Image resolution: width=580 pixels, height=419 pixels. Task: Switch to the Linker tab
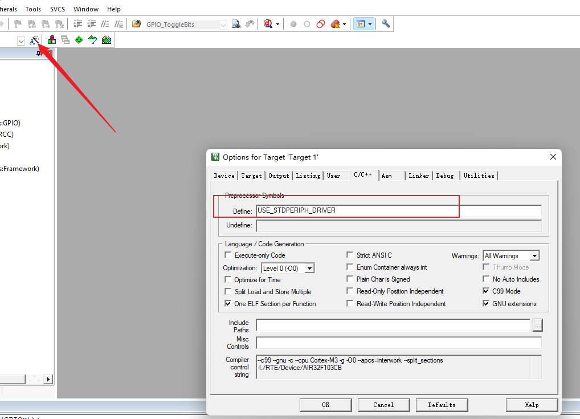418,176
